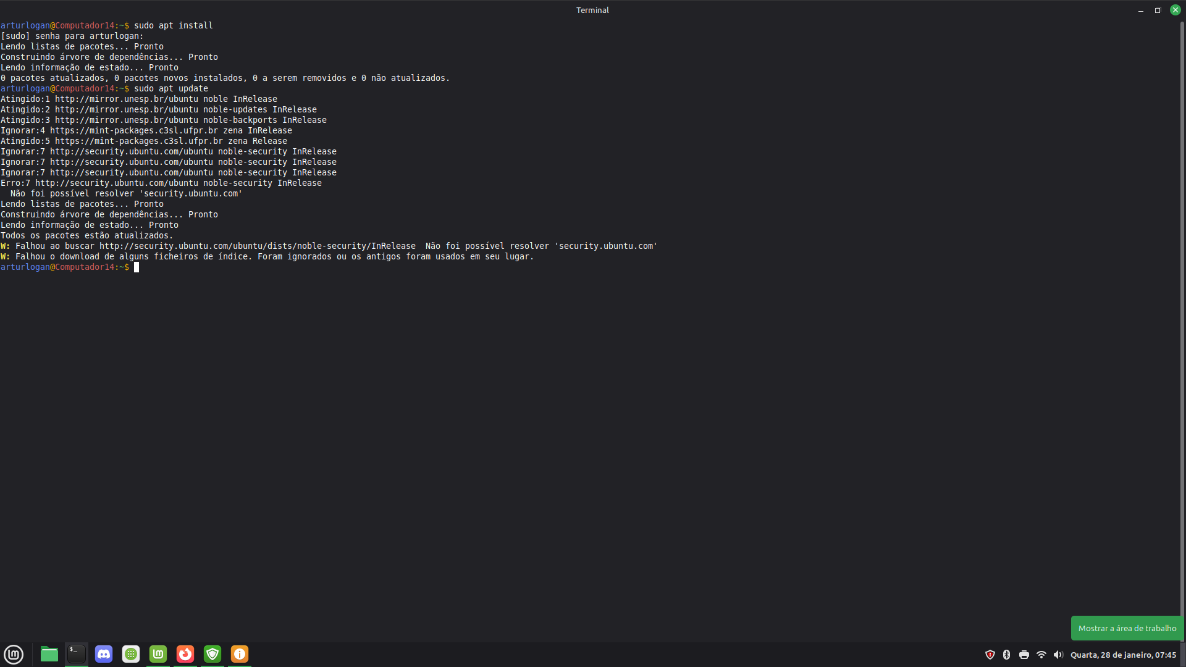The width and height of the screenshot is (1186, 667).
Task: Open the green Files folder launcher
Action: coord(49,654)
